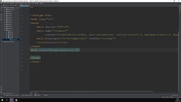Click the External Libraries icon

coord(5,42)
